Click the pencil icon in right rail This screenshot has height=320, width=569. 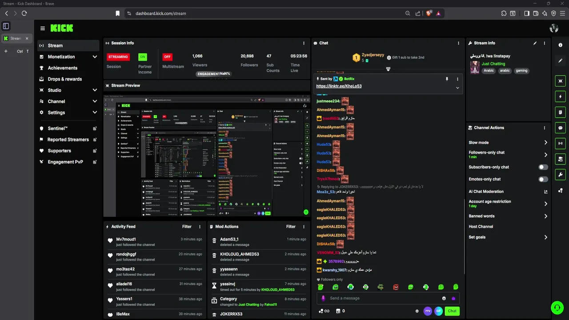click(560, 61)
